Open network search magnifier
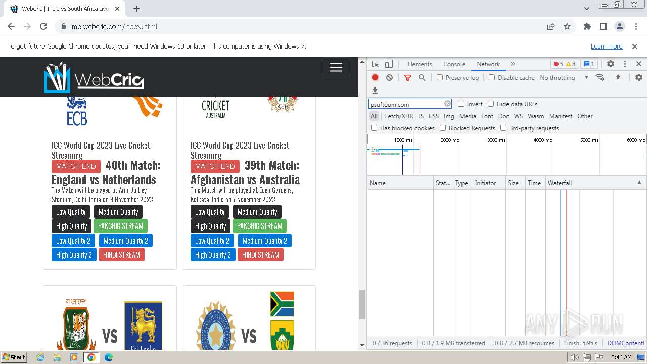Screen dimensions: 647x364 point(422,77)
